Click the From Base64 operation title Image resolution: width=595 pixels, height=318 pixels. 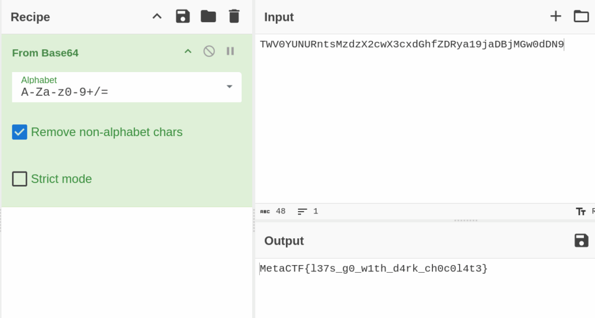tap(45, 53)
